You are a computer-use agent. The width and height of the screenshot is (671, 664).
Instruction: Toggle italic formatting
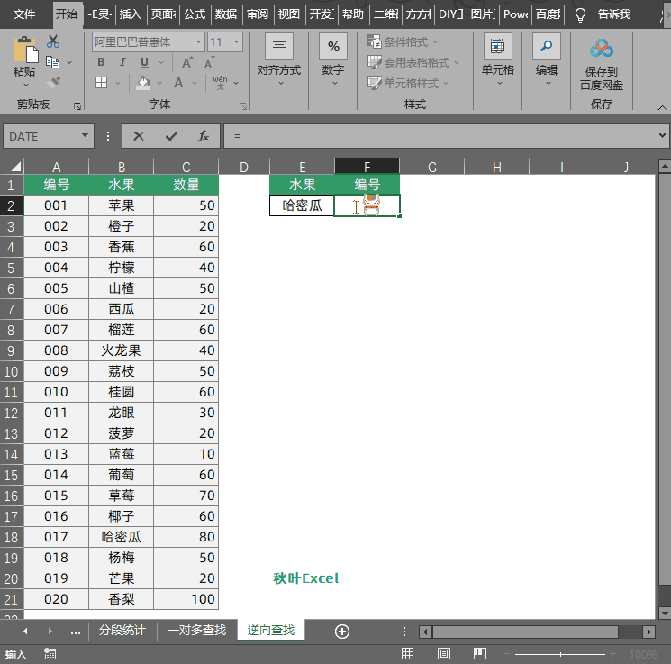(122, 62)
